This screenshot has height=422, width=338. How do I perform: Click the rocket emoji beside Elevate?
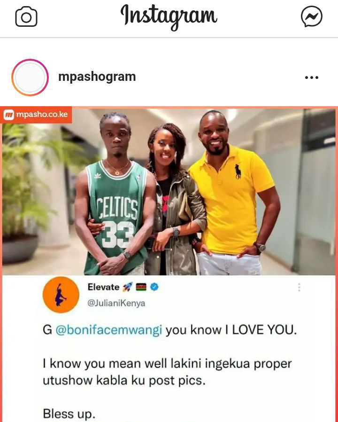(x=128, y=287)
